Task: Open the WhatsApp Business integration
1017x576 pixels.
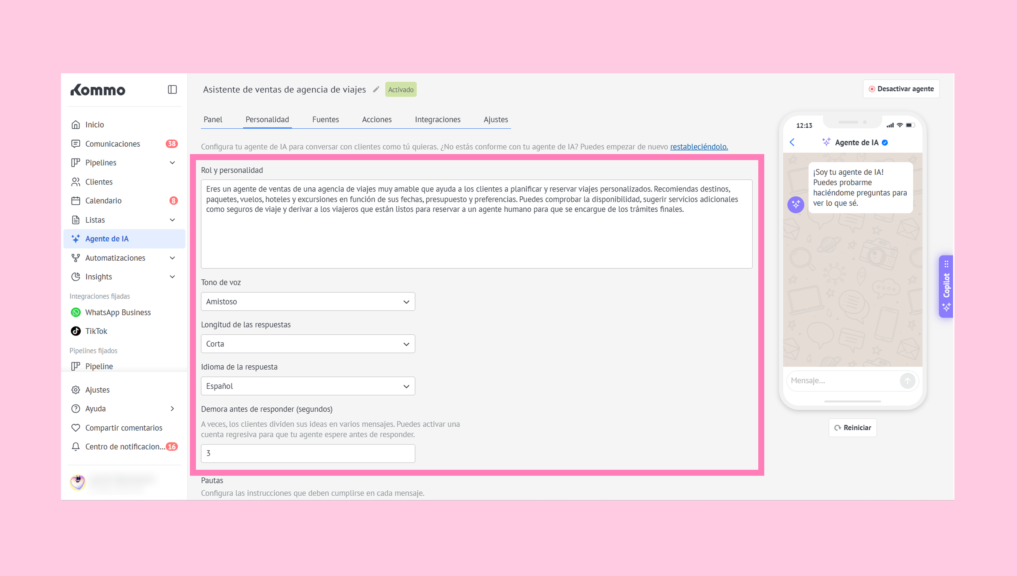Action: pyautogui.click(x=117, y=312)
